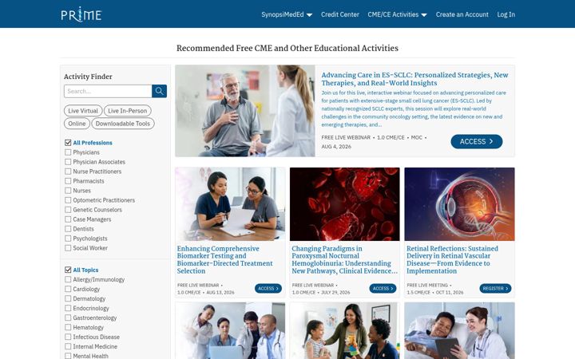Check the Physicians checkbox
Image resolution: width=575 pixels, height=359 pixels.
[68, 152]
